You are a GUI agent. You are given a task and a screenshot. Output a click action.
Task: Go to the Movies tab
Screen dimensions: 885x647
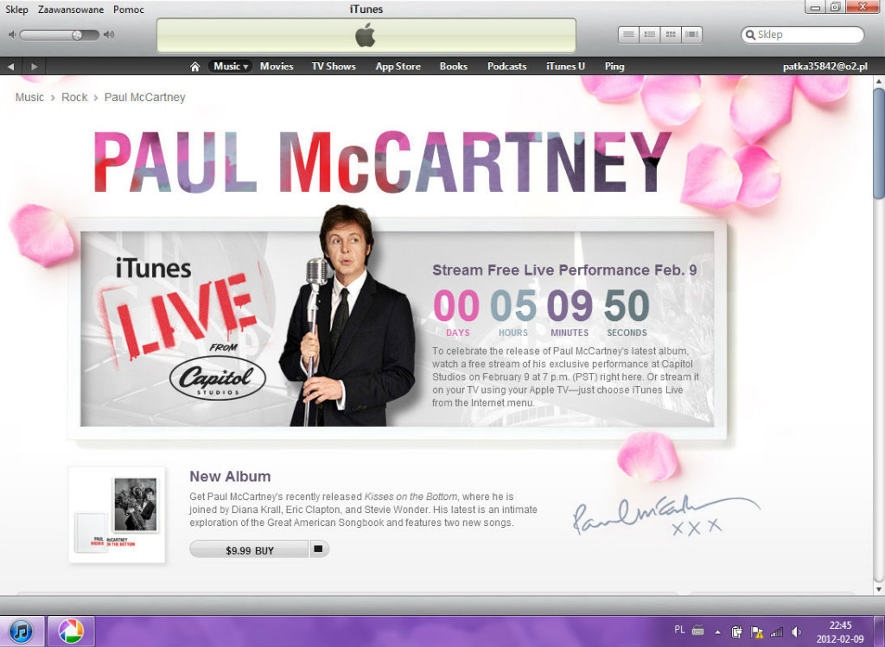point(277,67)
